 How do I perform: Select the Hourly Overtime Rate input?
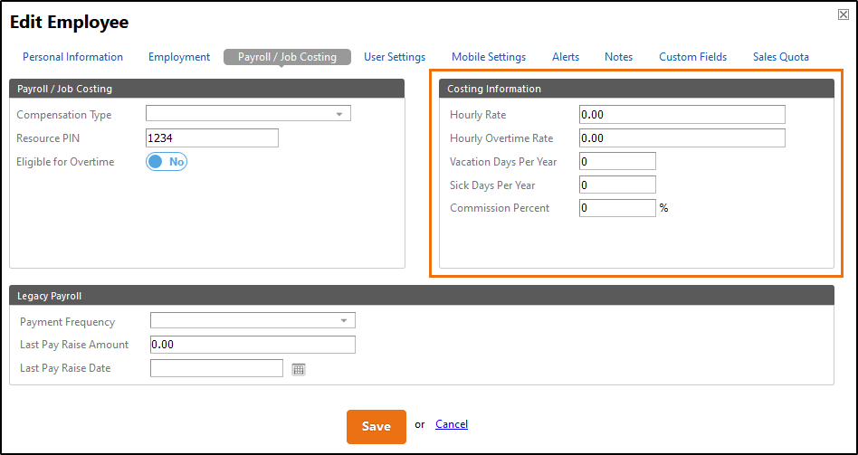coord(682,138)
